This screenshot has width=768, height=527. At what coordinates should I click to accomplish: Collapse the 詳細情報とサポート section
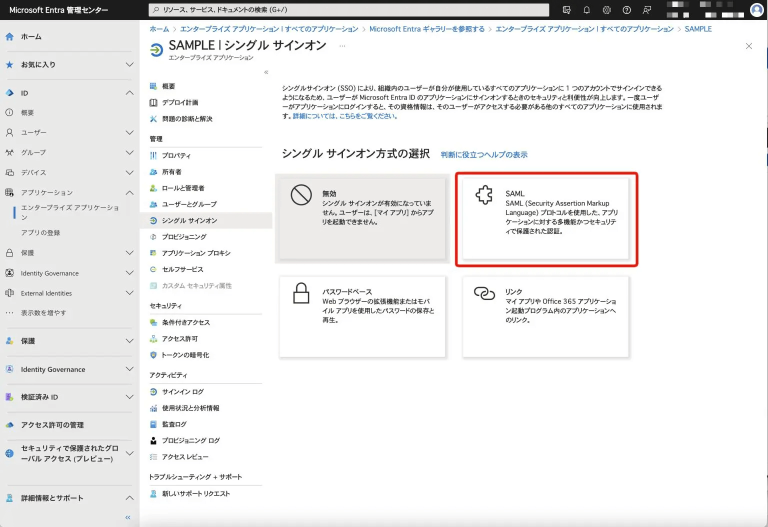pos(129,498)
